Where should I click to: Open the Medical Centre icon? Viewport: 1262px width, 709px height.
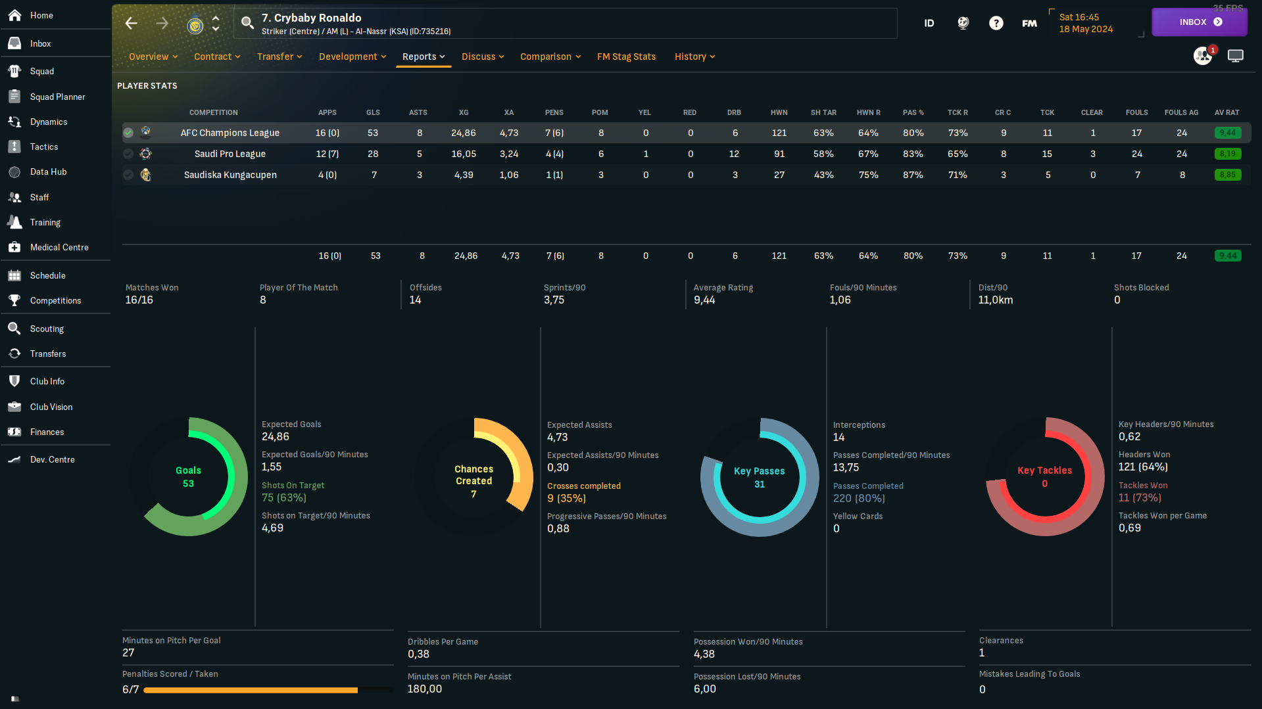coord(14,247)
